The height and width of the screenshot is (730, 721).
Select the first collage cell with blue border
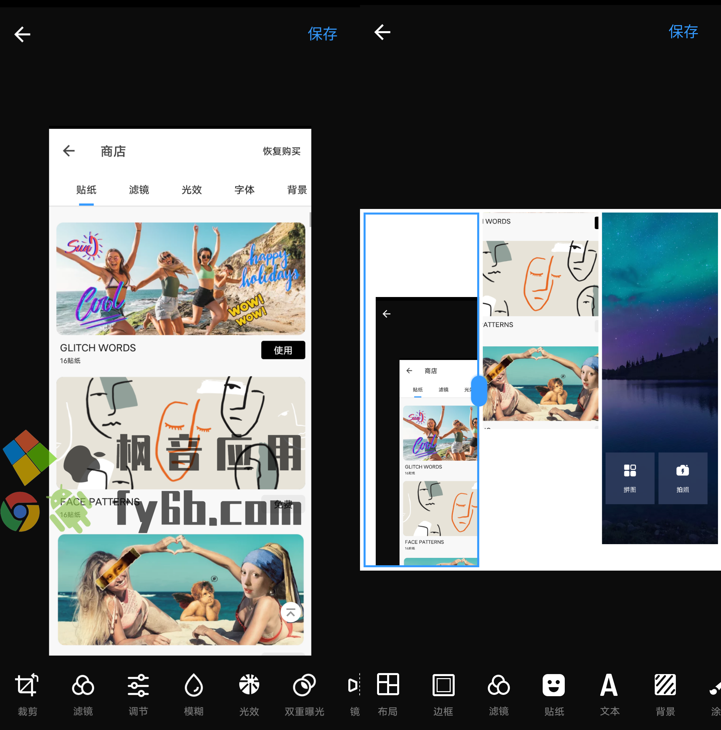421,389
